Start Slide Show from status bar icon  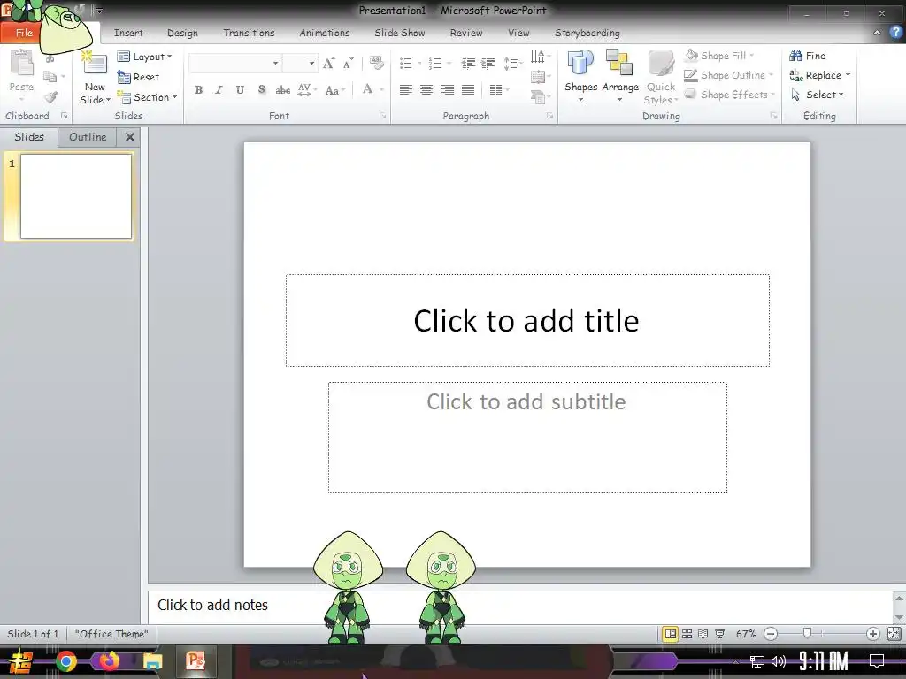pos(719,634)
